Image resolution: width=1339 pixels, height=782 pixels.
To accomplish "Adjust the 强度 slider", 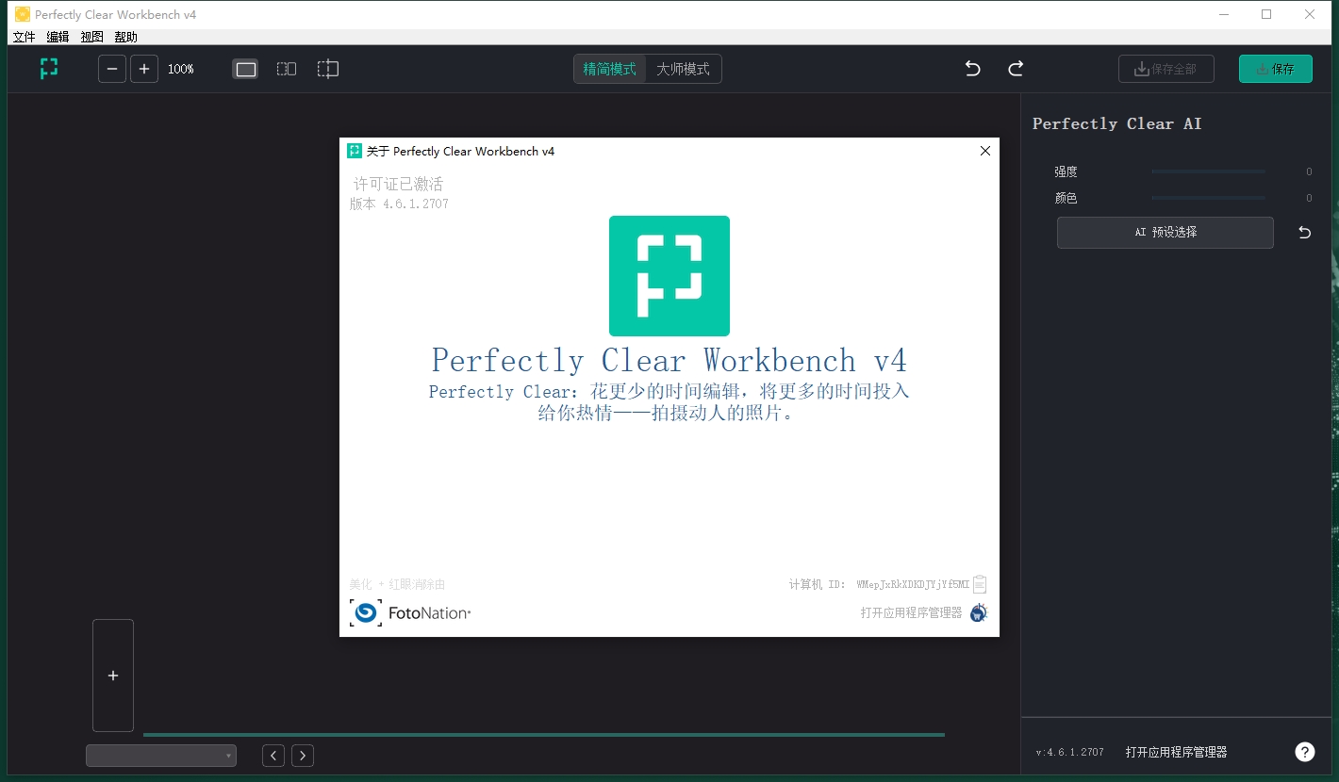I will pos(1208,171).
